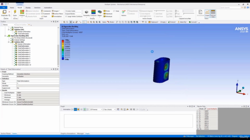Collapse the Solution (B6) tree node
The image size is (250, 140).
(9, 42)
